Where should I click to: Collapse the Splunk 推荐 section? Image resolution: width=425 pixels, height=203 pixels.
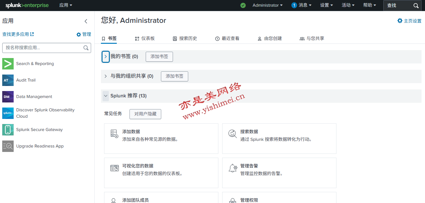tap(106, 96)
